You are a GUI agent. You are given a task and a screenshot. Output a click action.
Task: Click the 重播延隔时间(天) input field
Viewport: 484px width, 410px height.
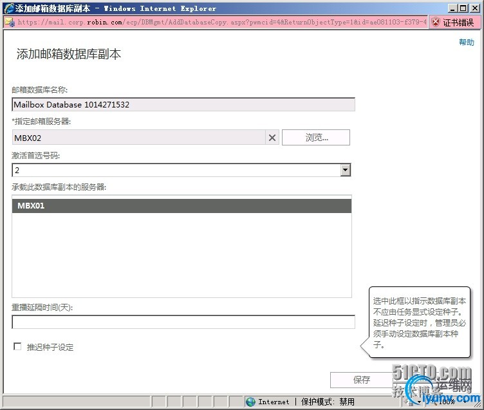[183, 322]
